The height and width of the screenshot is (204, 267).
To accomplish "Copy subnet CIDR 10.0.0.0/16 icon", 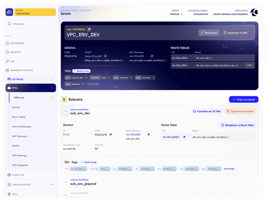I will (111, 135).
